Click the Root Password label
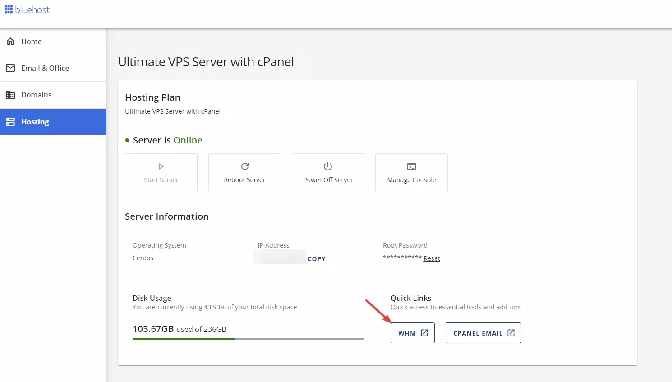 [x=405, y=245]
